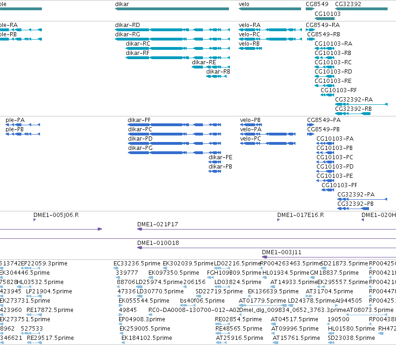
Task: Select the HL01580.5prime EST label
Action: (x=351, y=329)
